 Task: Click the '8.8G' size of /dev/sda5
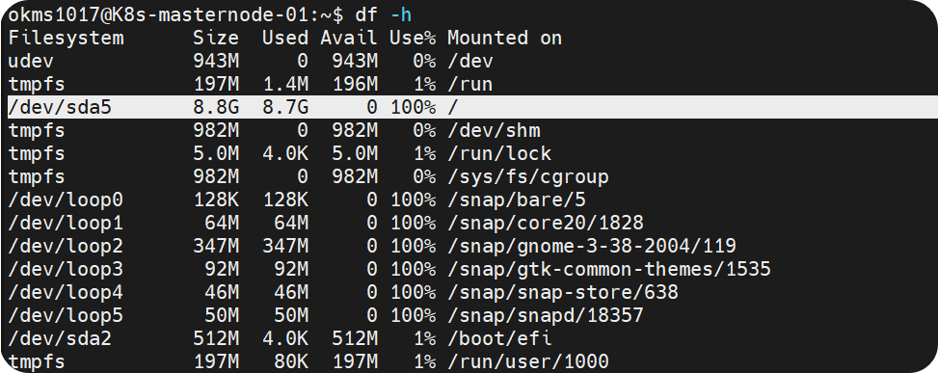[x=216, y=108]
